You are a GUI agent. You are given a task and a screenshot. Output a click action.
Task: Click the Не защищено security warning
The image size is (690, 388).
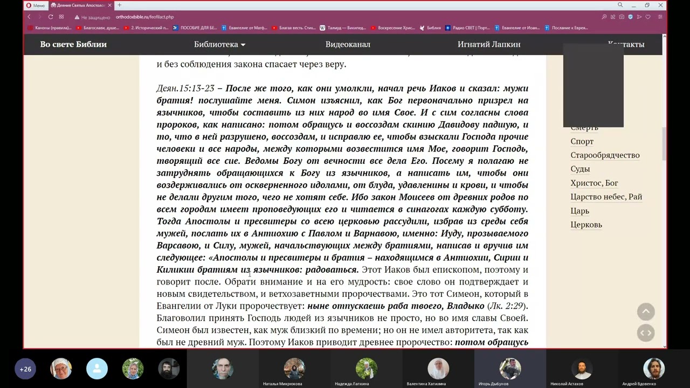coord(92,17)
